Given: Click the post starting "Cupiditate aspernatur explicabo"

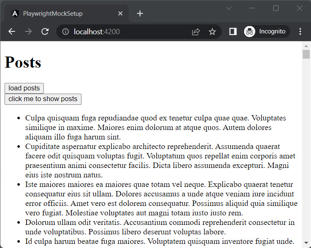Looking at the screenshot, I should pos(160,161).
